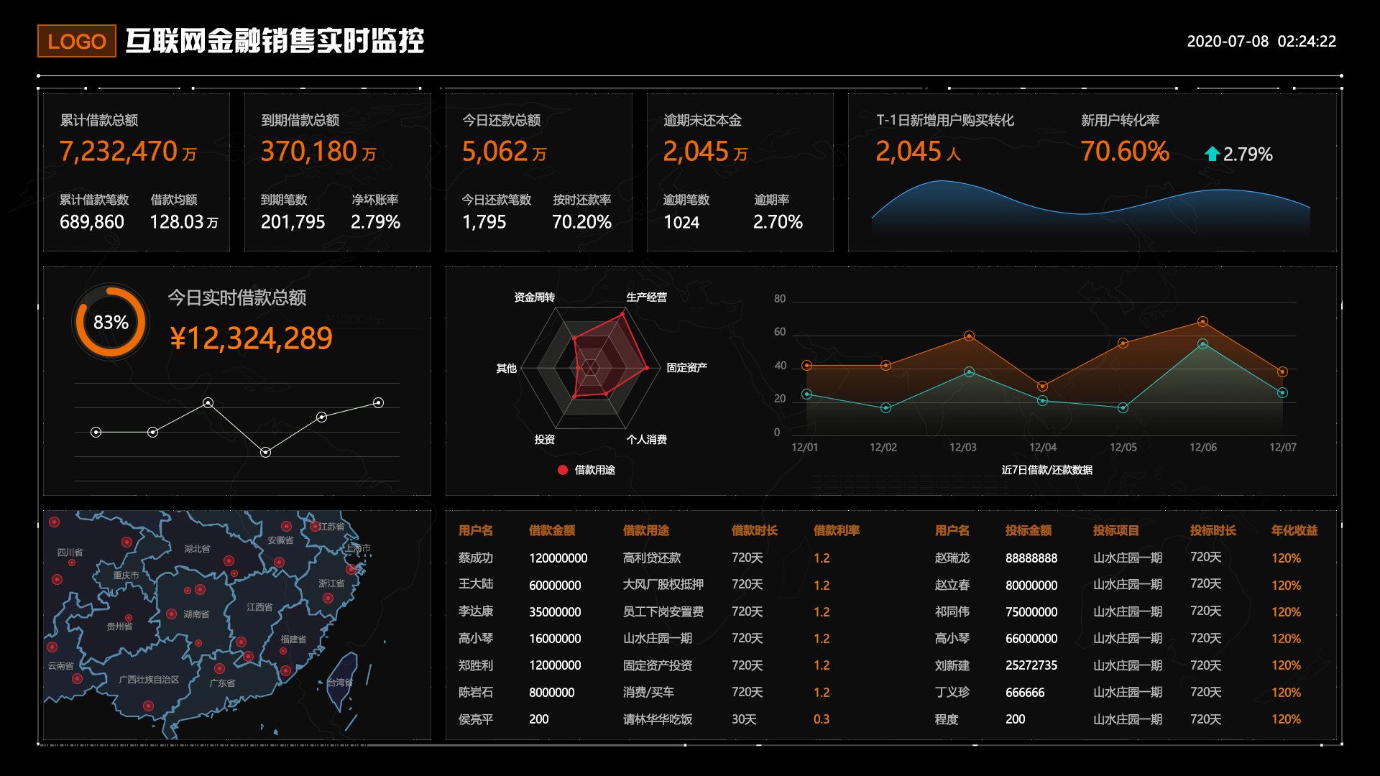Select borrower name 侯亮平

tap(476, 719)
